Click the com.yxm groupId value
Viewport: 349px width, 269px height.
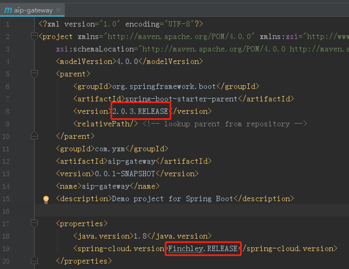(110, 149)
